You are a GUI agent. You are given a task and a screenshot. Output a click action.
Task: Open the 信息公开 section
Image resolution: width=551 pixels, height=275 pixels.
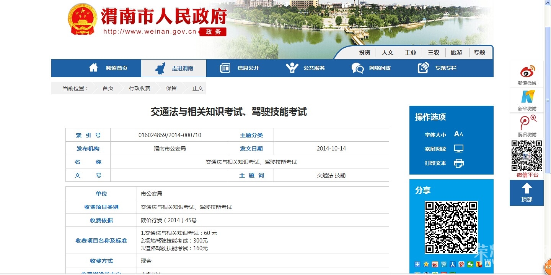[x=237, y=68]
